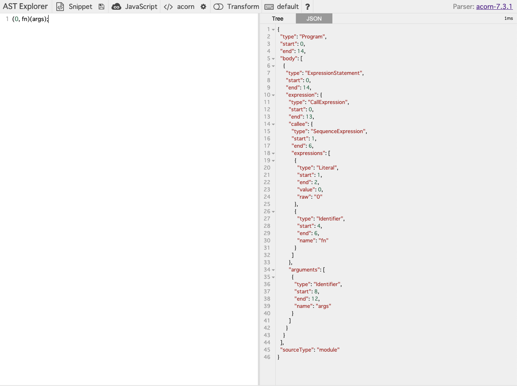This screenshot has height=386, width=517.
Task: Click the save floppy disk icon
Action: coord(102,6)
